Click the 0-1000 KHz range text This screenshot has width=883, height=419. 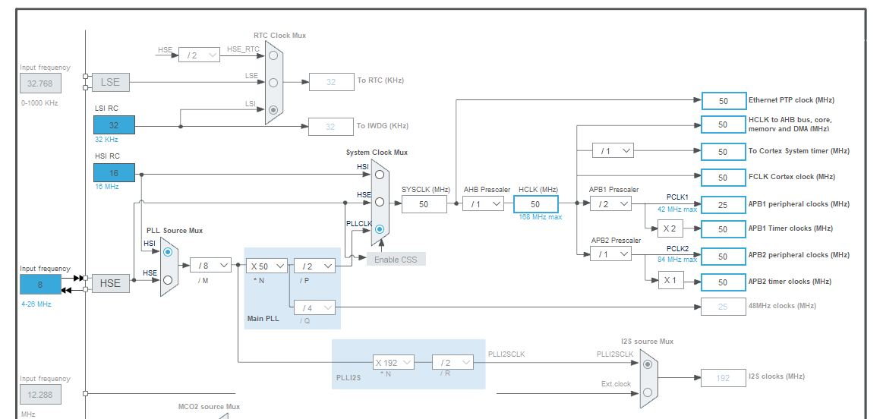(x=39, y=103)
